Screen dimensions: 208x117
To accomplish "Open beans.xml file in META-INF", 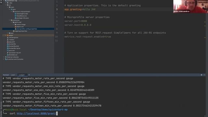I will [20, 27].
